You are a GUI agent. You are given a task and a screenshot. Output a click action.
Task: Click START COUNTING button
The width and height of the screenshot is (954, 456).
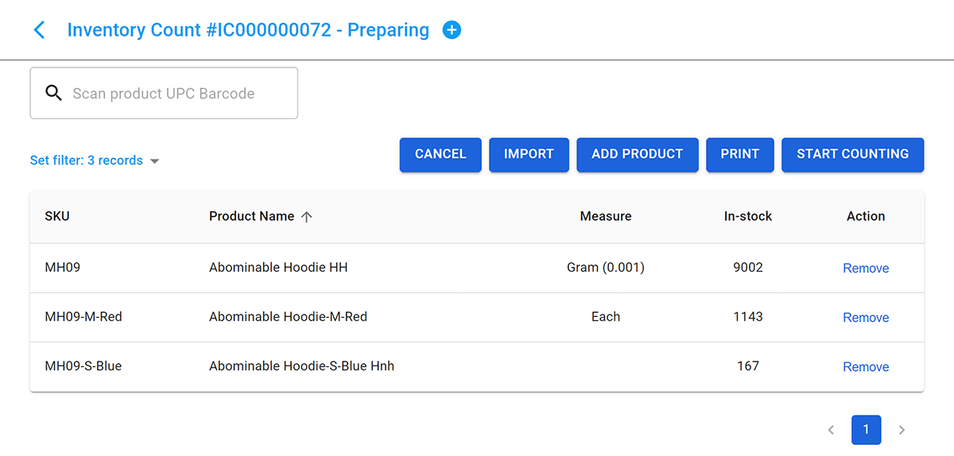click(852, 154)
